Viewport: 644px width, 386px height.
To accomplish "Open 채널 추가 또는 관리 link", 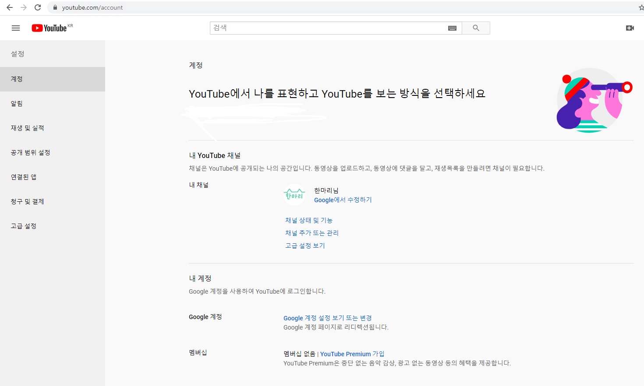I will pos(312,233).
